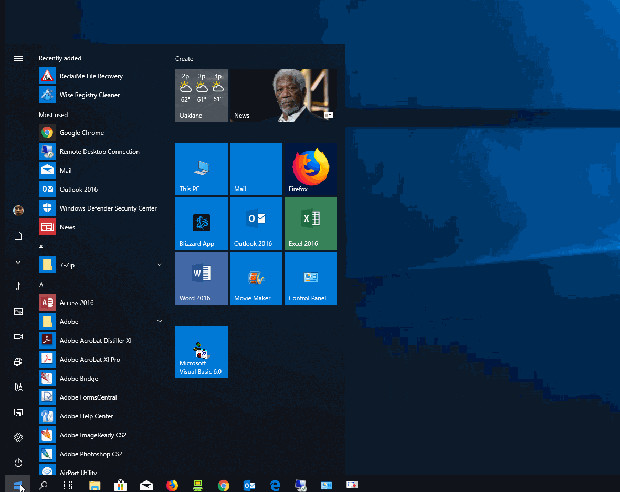Image resolution: width=620 pixels, height=492 pixels.
Task: Open the Firefox tile
Action: point(310,169)
